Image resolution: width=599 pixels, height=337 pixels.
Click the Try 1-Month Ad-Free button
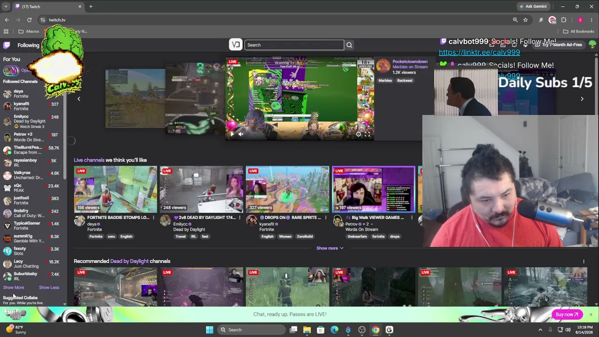click(x=560, y=45)
